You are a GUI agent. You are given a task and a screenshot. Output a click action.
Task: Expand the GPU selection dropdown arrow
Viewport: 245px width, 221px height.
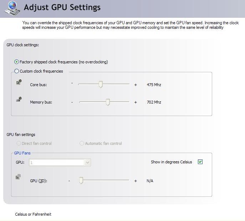[87, 163]
